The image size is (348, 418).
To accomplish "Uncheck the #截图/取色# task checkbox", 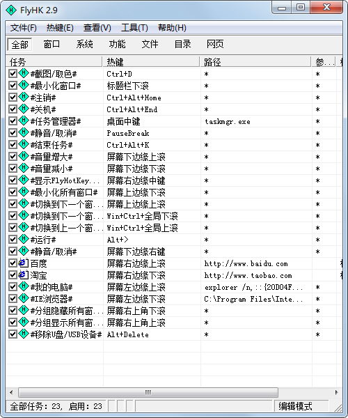I will coord(13,74).
